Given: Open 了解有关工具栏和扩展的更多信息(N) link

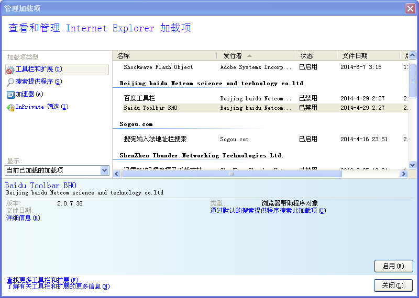Looking at the screenshot, I should click(x=58, y=286).
